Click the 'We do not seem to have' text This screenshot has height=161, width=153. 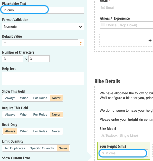pos(126,111)
